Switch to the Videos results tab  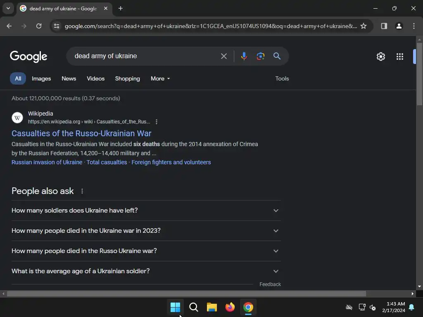[95, 78]
